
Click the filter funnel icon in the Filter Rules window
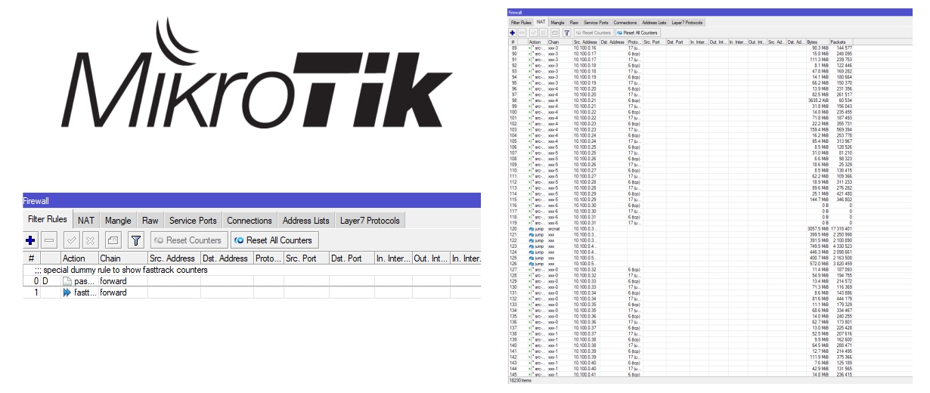[x=135, y=240]
